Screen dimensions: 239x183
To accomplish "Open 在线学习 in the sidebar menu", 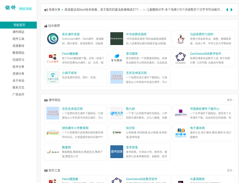I will coord(18,60).
